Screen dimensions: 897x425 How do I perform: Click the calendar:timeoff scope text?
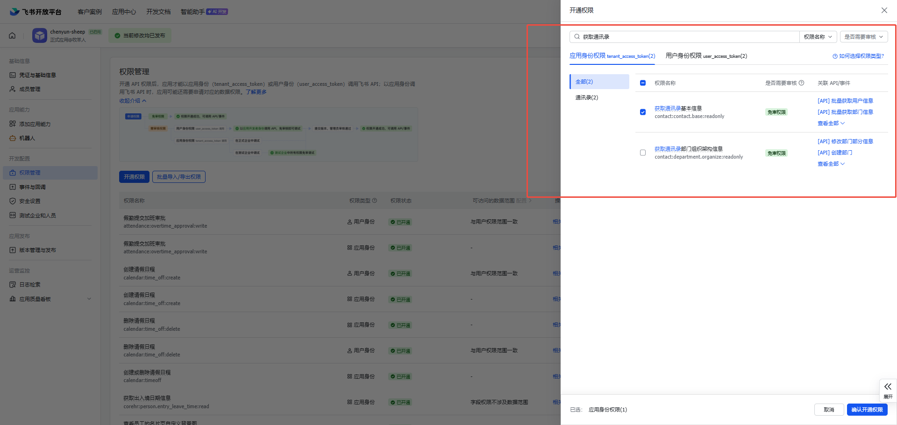point(142,380)
